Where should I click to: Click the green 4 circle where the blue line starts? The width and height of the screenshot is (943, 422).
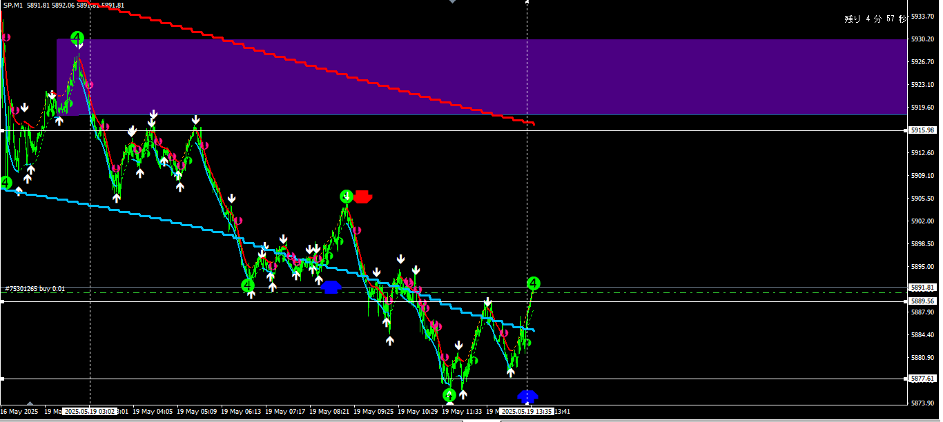[x=6, y=183]
